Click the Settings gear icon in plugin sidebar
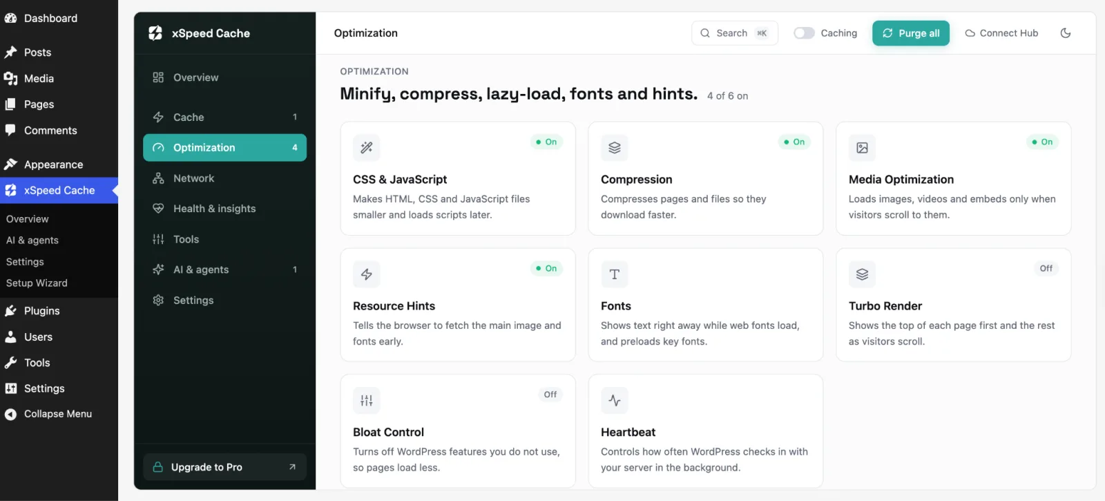Viewport: 1105px width, 501px height. [x=158, y=300]
